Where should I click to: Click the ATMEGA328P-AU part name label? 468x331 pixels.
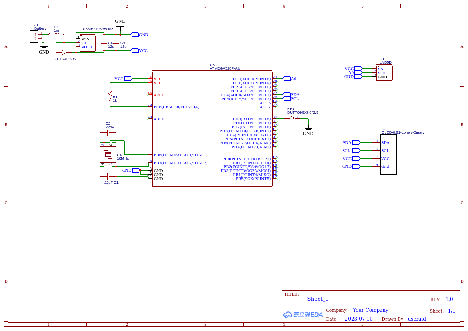pyautogui.click(x=225, y=68)
